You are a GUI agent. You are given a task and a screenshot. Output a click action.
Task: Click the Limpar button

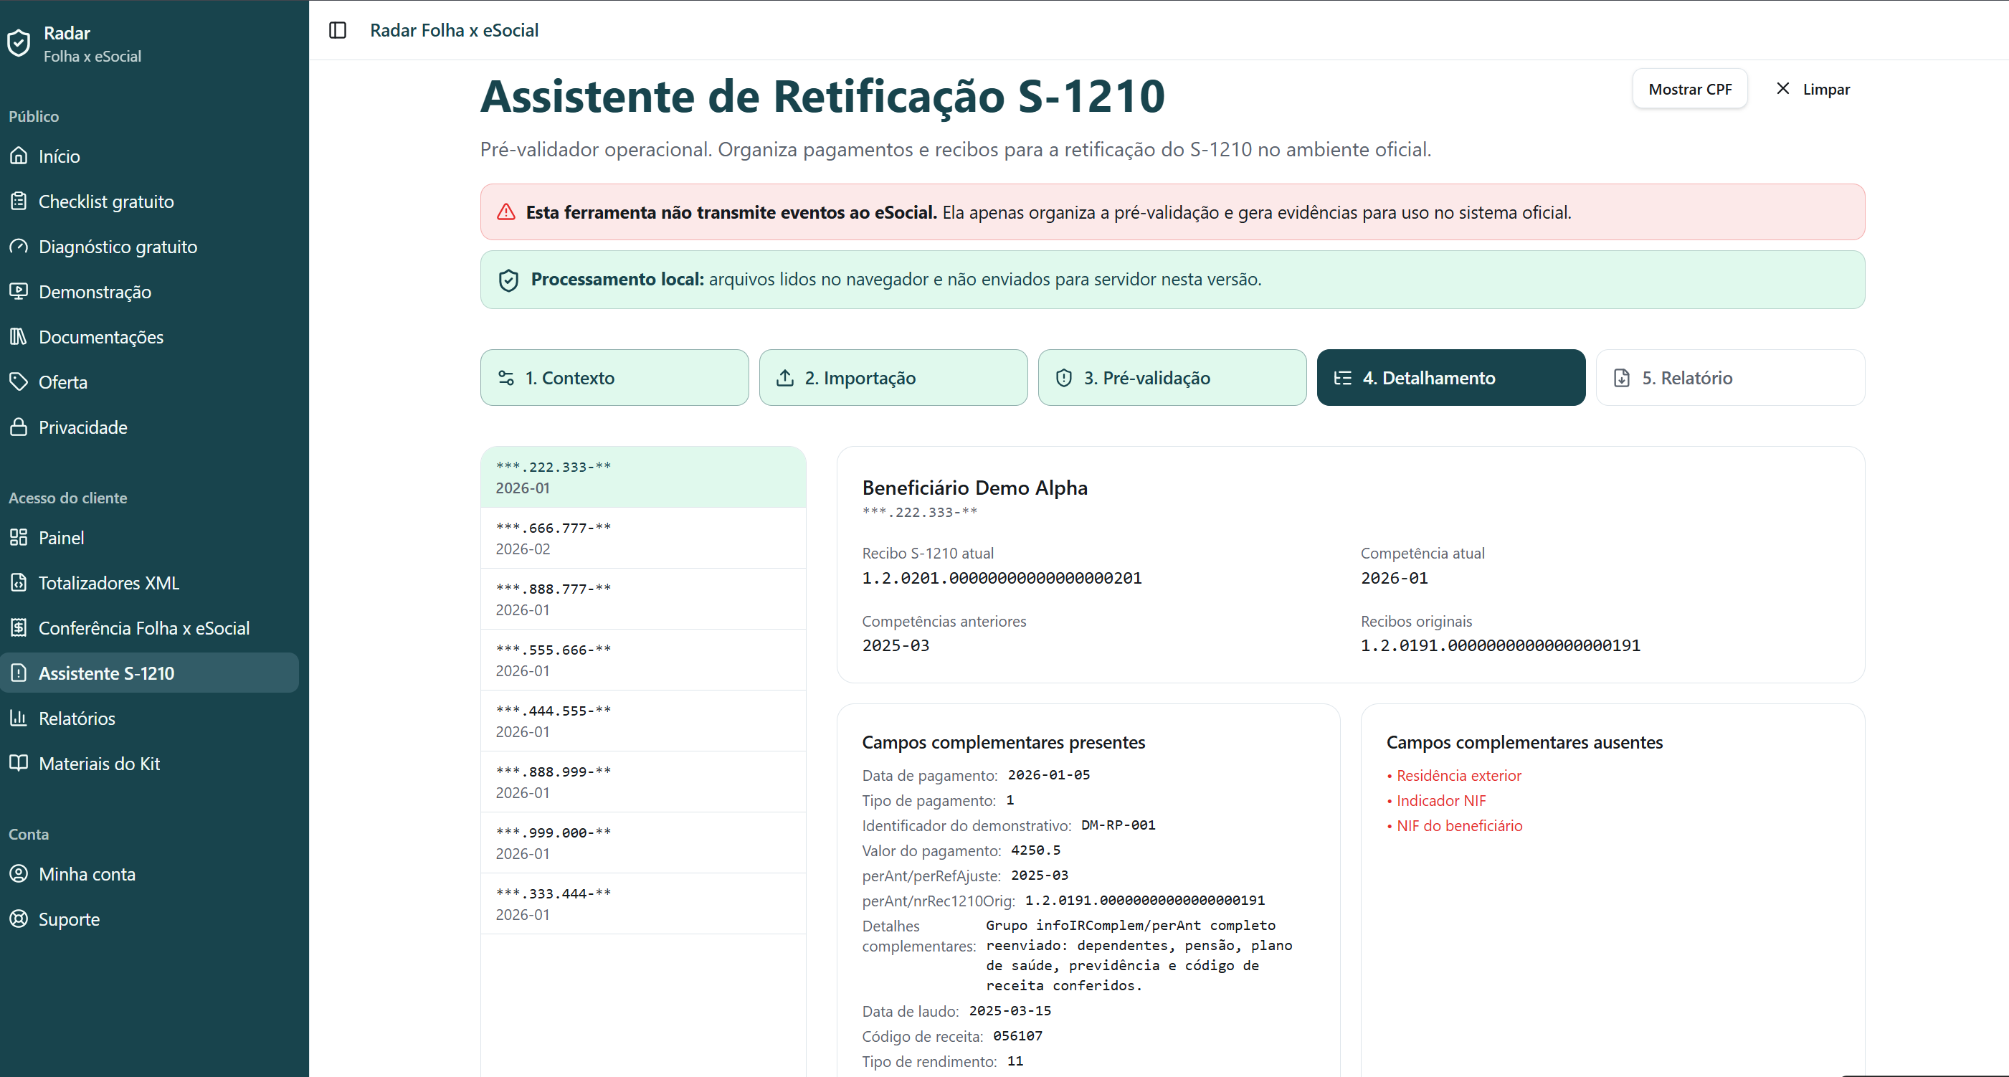[1813, 89]
